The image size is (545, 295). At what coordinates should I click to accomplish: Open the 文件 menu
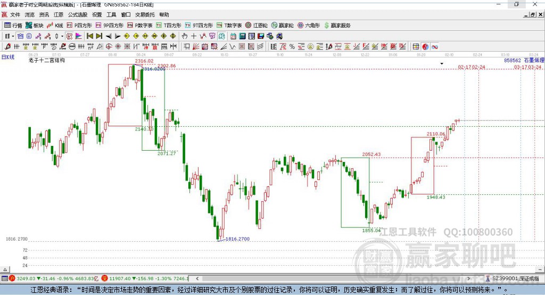(15, 14)
